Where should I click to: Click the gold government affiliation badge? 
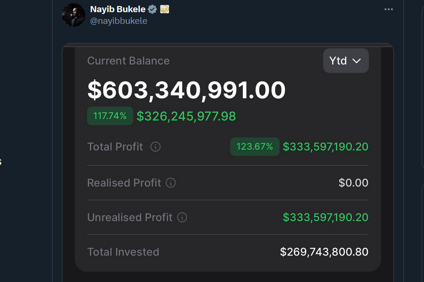point(165,9)
